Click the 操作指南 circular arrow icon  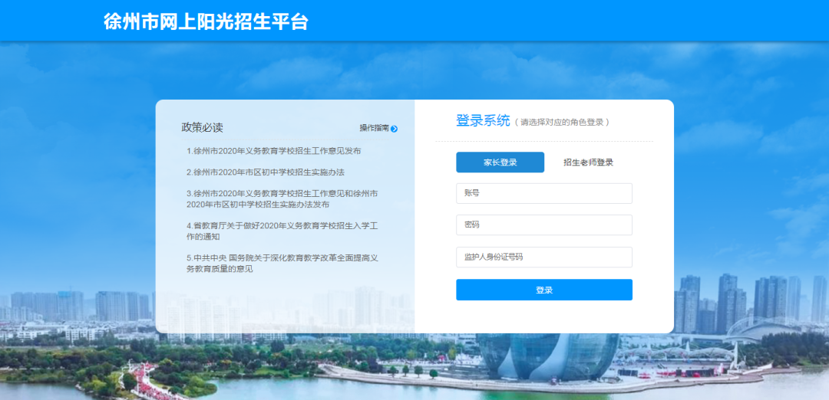[394, 129]
